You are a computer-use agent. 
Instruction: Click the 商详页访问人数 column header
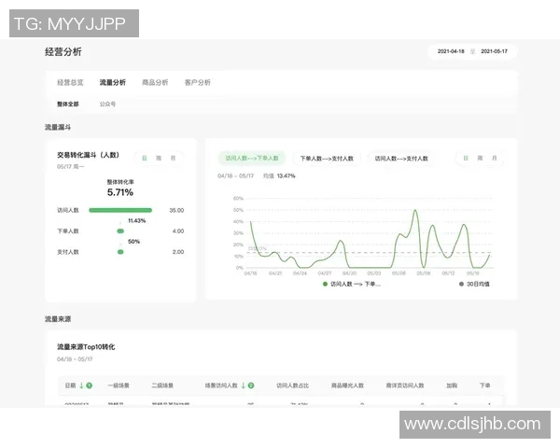(405, 385)
